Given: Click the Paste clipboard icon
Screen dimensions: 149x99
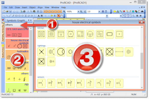Looking at the screenshot, I should pos(34,11).
